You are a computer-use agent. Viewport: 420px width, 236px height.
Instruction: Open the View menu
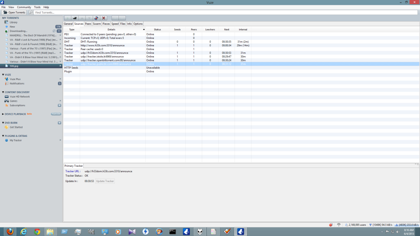(11, 7)
